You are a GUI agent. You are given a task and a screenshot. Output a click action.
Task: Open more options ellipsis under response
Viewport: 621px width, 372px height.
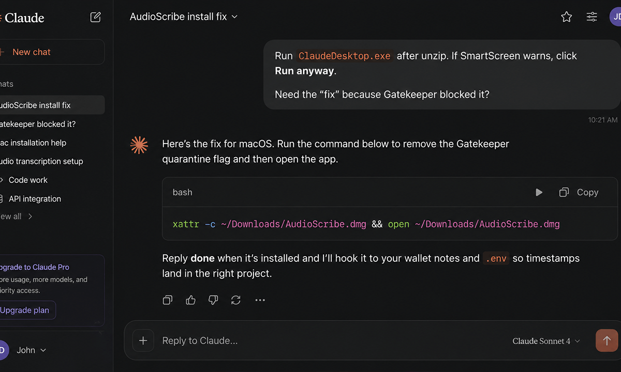(260, 300)
